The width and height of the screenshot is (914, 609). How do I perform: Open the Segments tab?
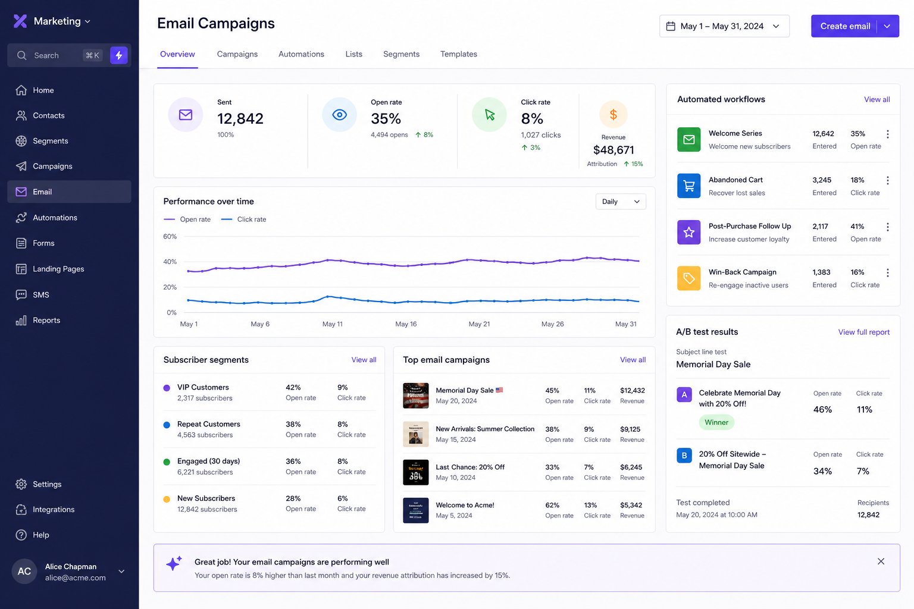tap(401, 54)
